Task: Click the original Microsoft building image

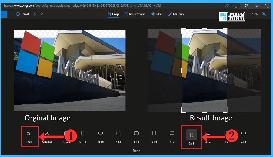Action: click(70, 70)
